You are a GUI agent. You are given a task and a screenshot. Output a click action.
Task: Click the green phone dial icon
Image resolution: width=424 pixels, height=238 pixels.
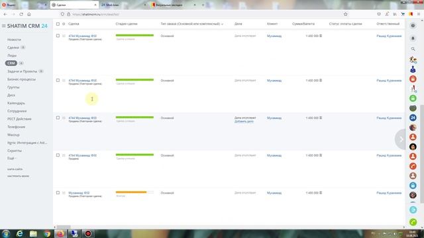[x=413, y=222]
